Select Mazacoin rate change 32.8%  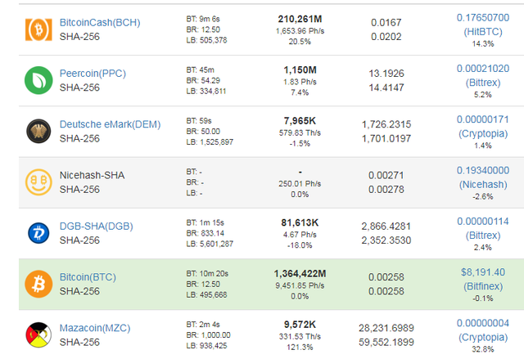pyautogui.click(x=483, y=349)
